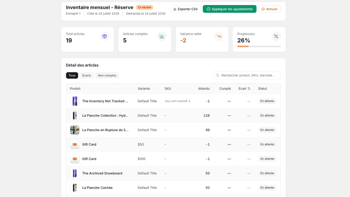Click En attente status for Archived Snowboard

267,173
